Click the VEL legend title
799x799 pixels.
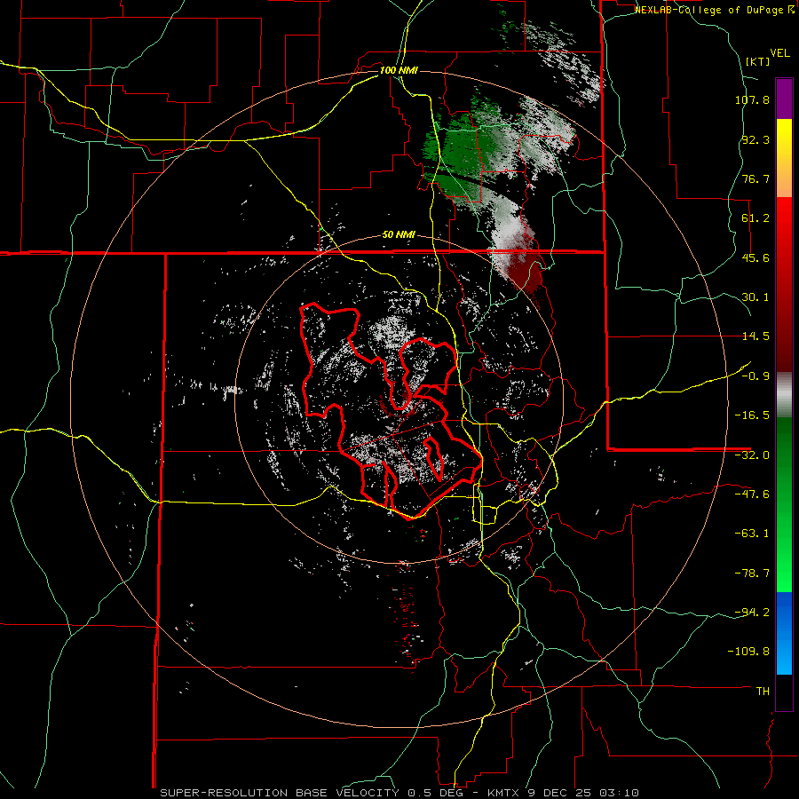click(x=779, y=53)
